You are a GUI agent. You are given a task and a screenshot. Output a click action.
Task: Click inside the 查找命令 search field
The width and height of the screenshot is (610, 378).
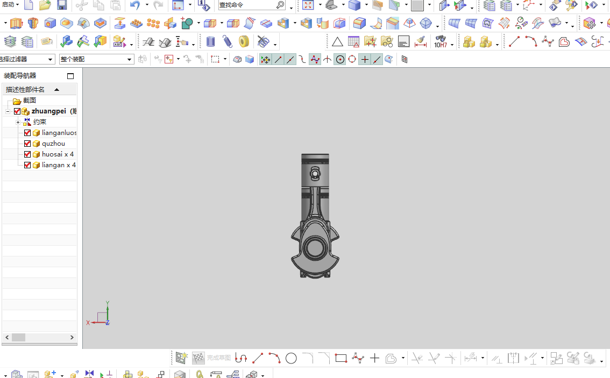242,5
